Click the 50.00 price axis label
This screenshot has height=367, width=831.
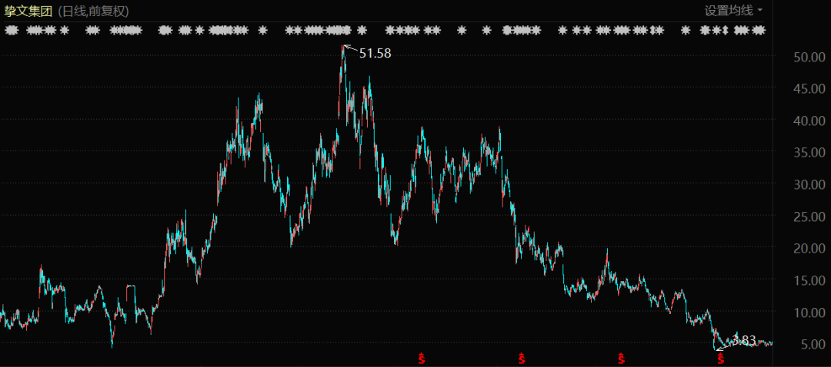click(809, 57)
